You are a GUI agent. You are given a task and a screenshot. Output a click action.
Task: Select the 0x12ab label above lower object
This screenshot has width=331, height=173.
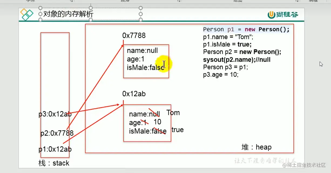(134, 94)
